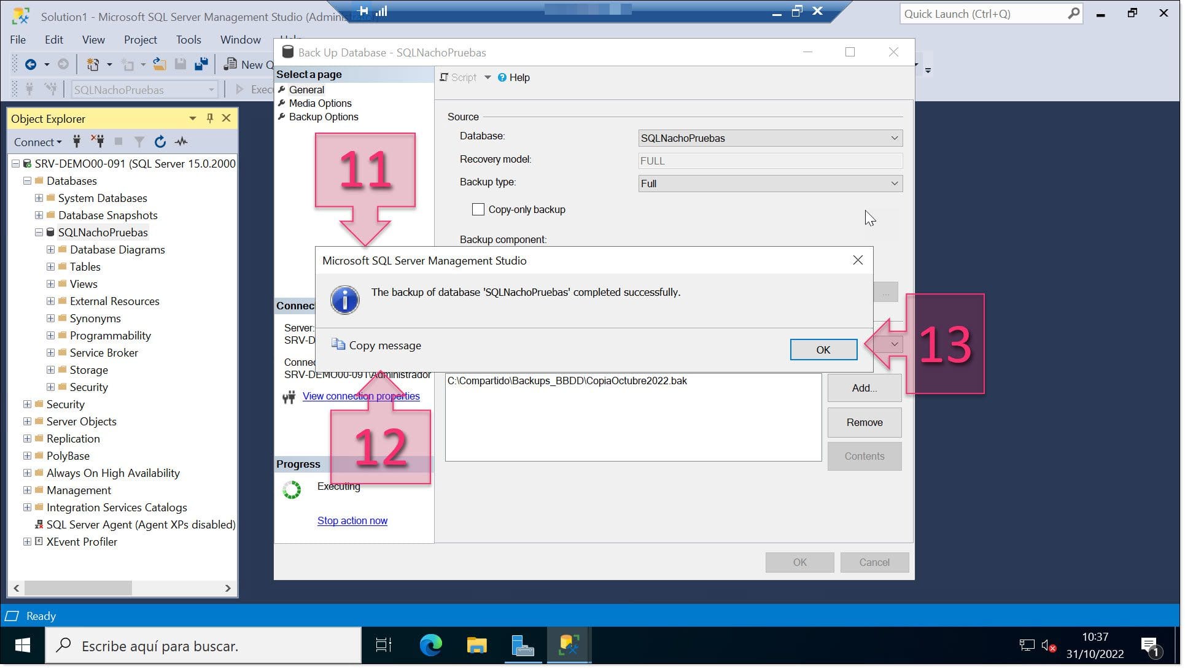Select the Service Broker folder
Screen dimensions: 1185x669
tap(104, 354)
